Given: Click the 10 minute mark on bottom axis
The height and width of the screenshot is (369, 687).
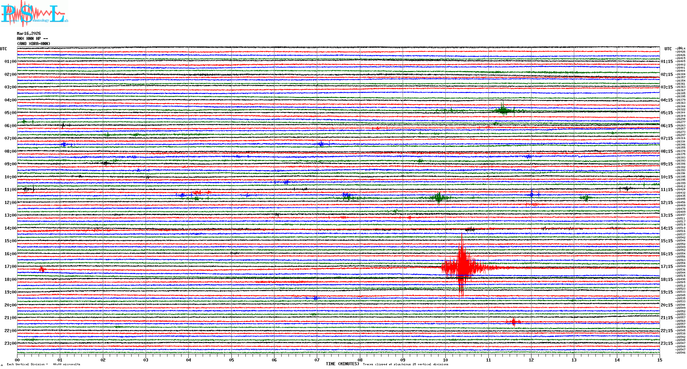Looking at the screenshot, I should [x=445, y=360].
